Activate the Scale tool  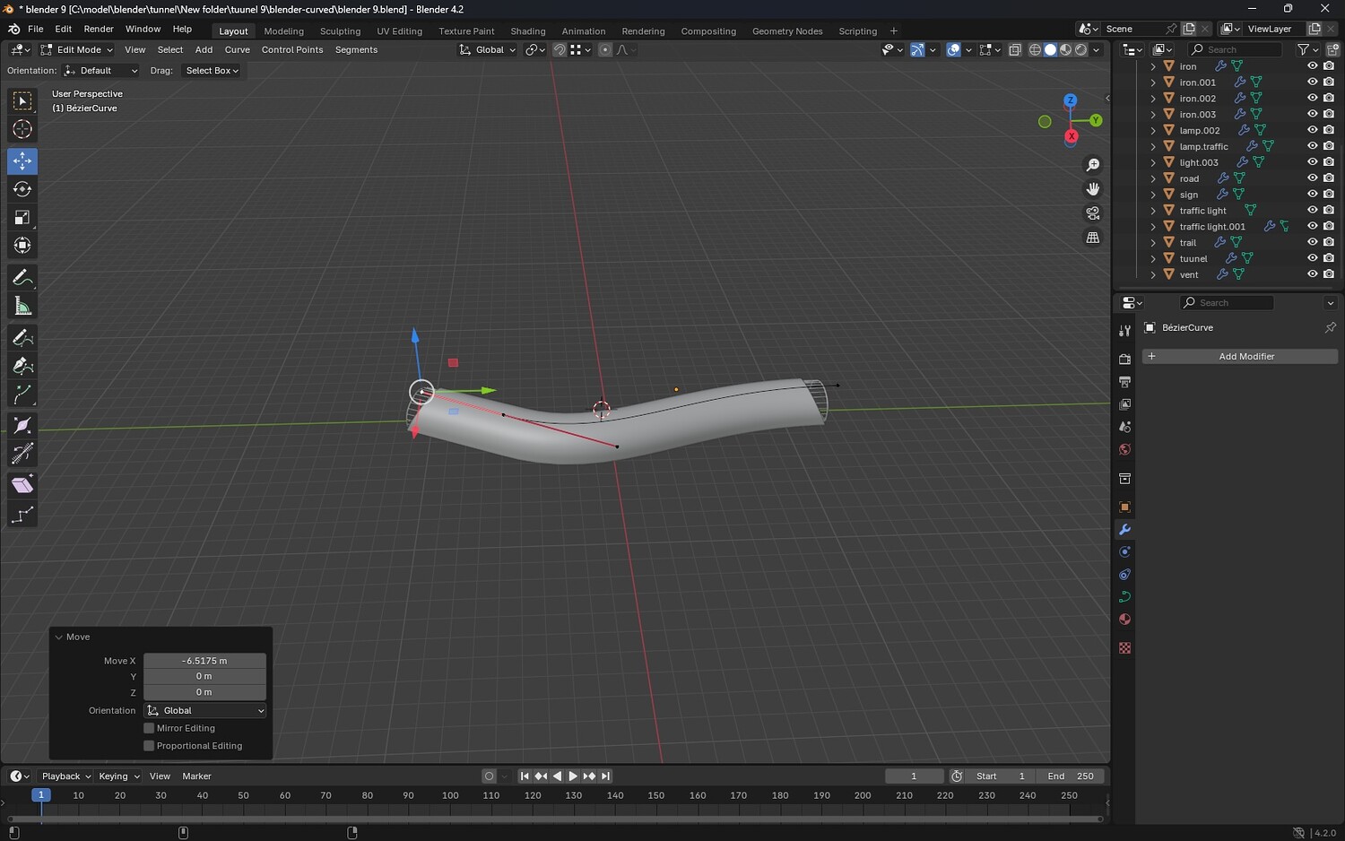click(x=22, y=218)
